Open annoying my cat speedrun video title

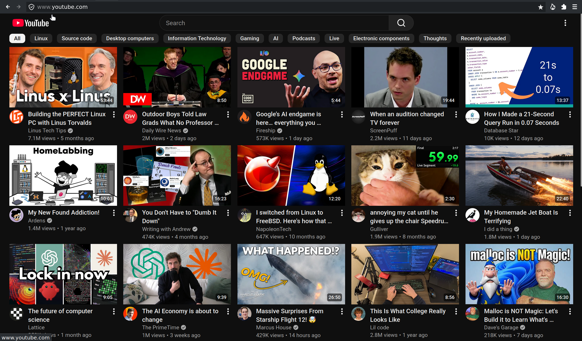point(409,217)
